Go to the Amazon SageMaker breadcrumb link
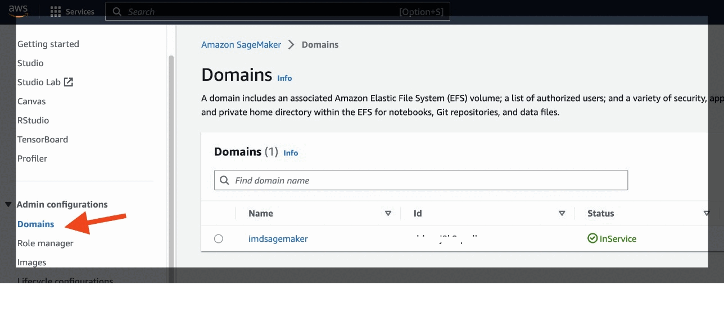 (x=241, y=45)
